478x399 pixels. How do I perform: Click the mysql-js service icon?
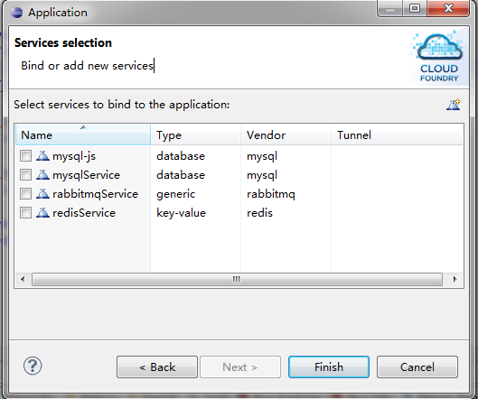click(x=42, y=156)
